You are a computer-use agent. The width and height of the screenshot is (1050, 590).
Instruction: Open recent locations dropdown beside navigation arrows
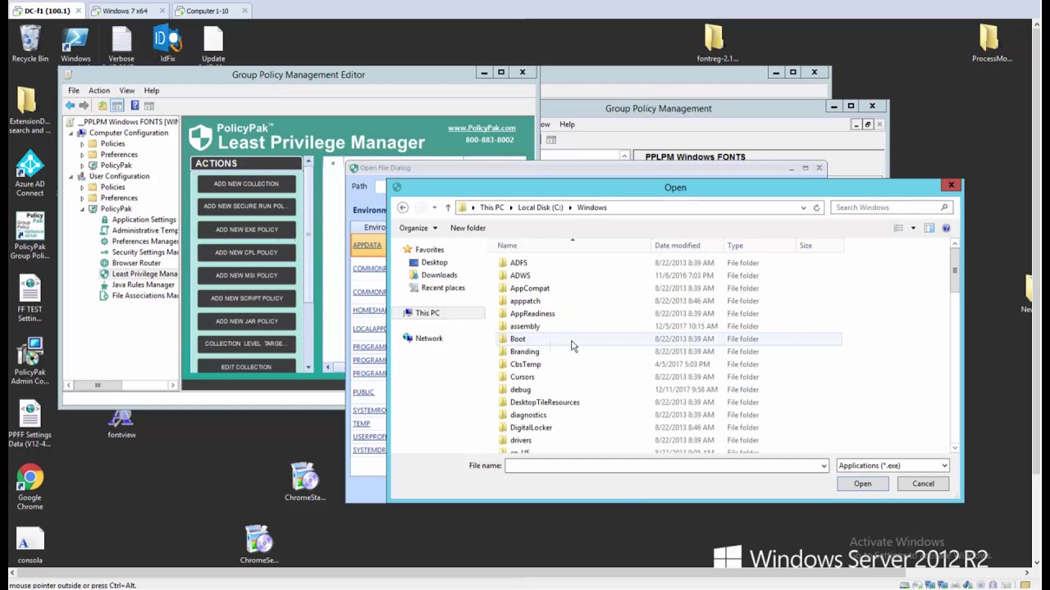(x=434, y=207)
